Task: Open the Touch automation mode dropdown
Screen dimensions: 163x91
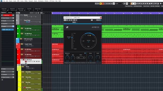Action: 119,4
